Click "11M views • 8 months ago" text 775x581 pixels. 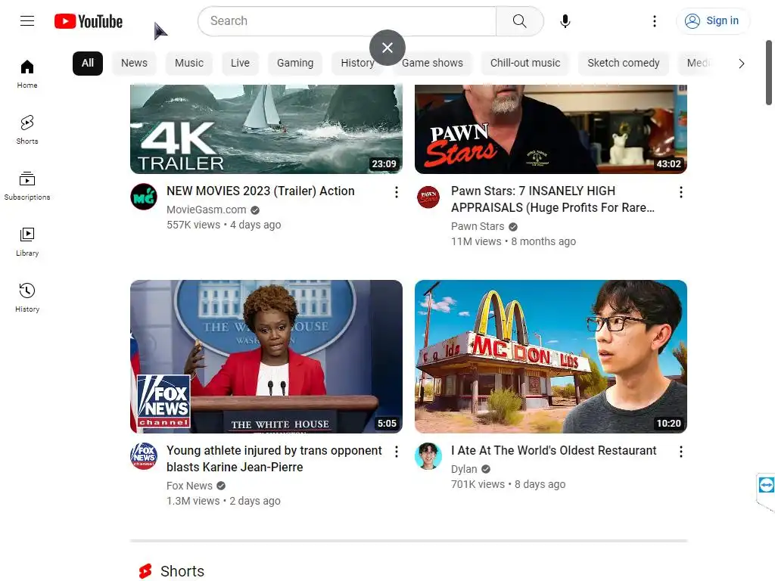pos(513,241)
